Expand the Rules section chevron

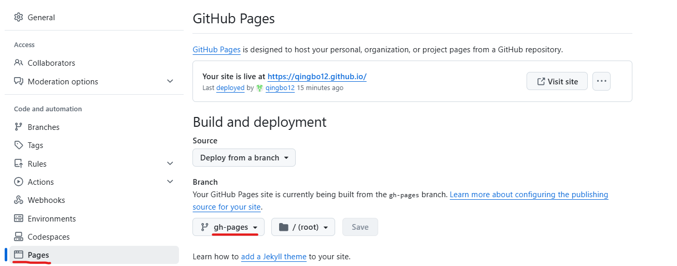[x=170, y=164]
